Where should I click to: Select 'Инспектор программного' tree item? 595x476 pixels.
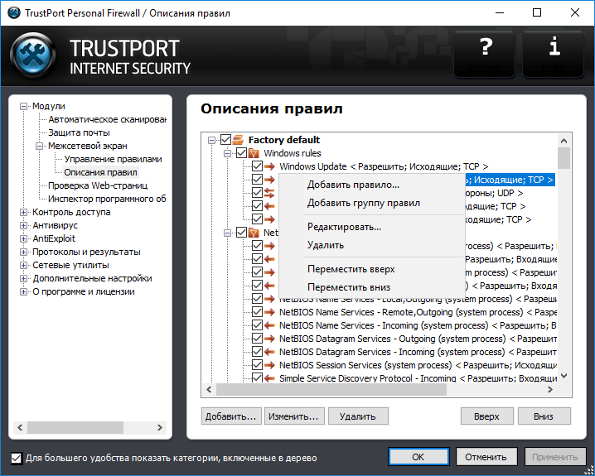point(107,199)
